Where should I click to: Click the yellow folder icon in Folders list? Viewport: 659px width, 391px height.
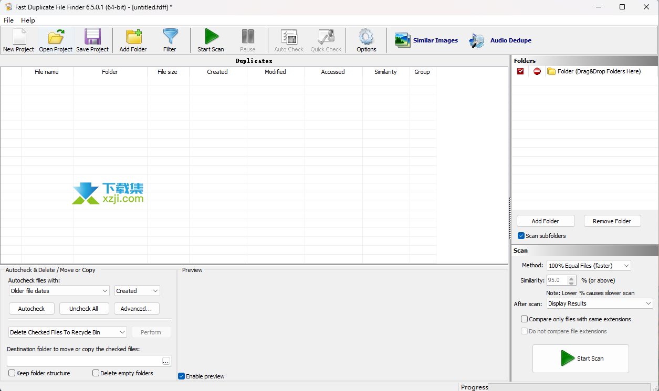551,71
